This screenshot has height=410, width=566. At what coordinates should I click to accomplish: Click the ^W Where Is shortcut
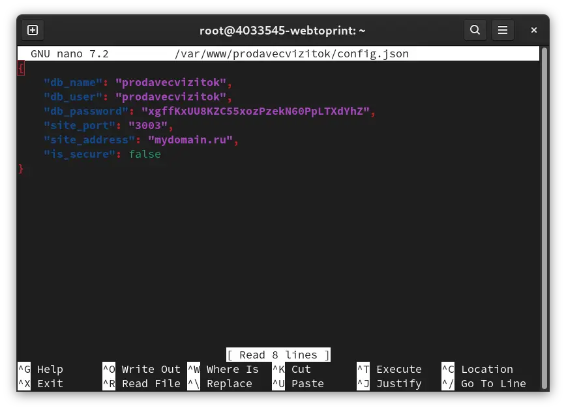(x=223, y=369)
